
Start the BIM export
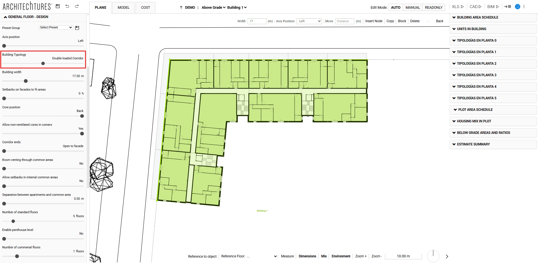[x=493, y=7]
